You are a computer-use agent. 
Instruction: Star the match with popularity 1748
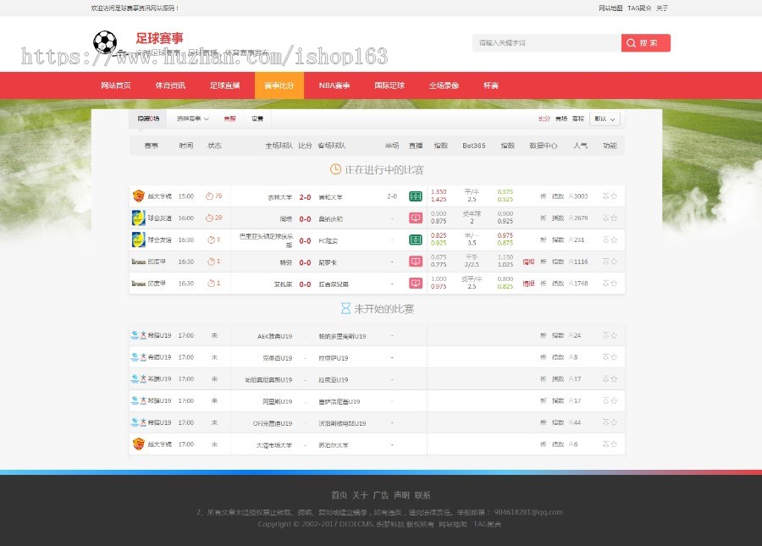(614, 284)
